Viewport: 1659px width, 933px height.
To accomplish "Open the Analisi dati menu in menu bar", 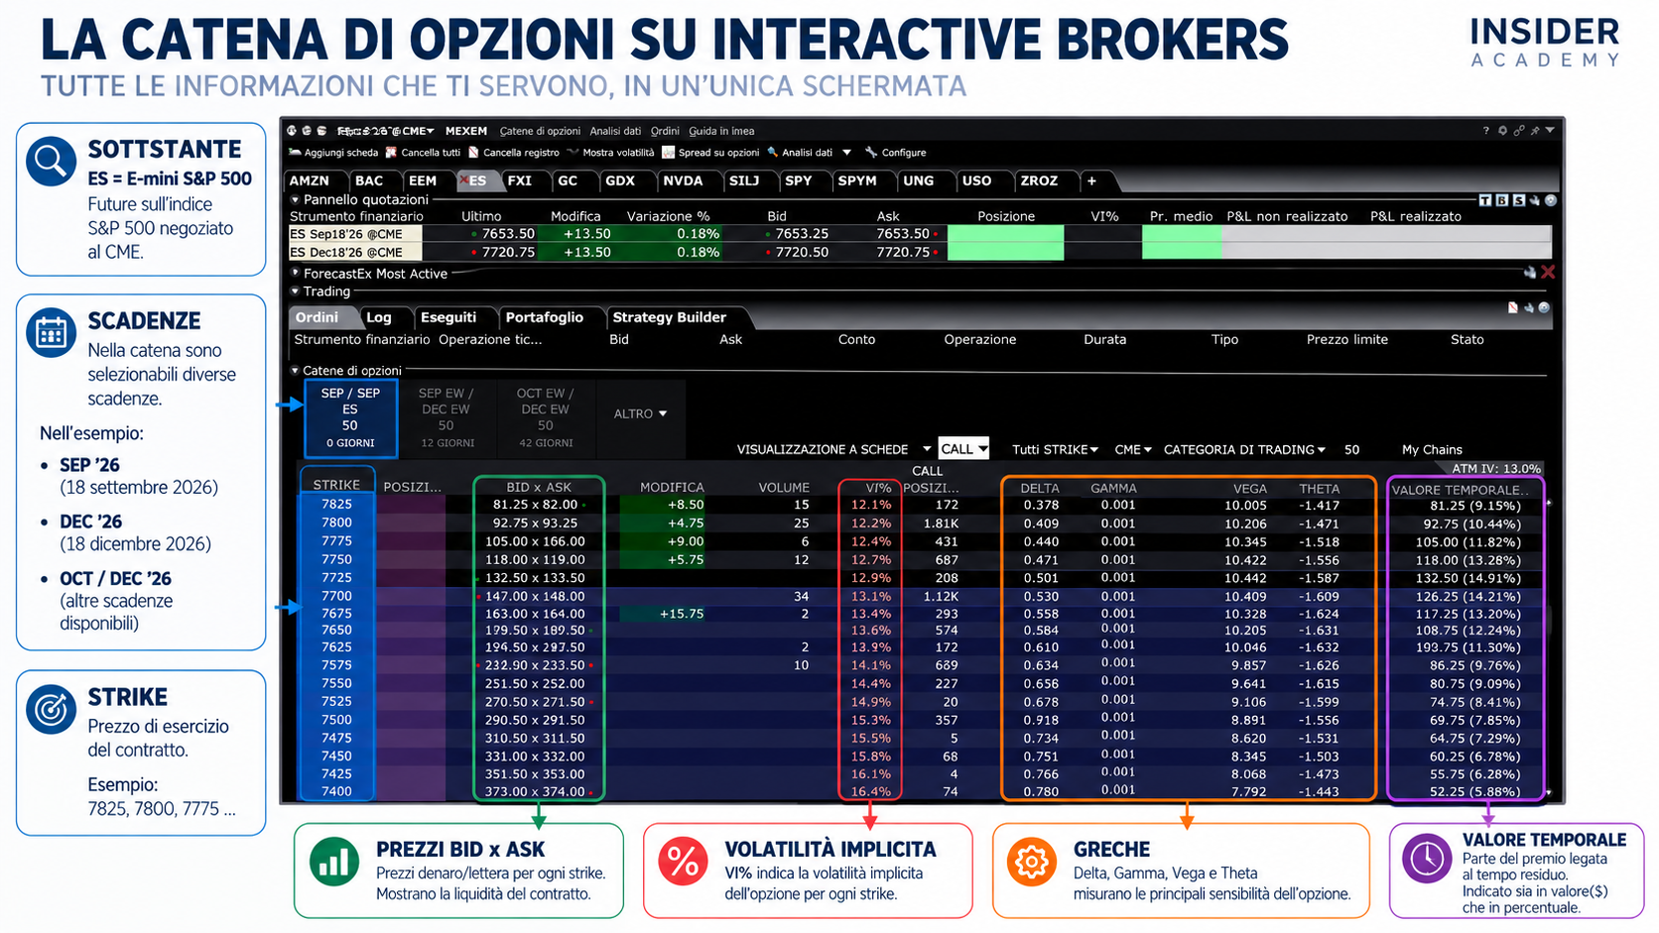I will point(615,131).
